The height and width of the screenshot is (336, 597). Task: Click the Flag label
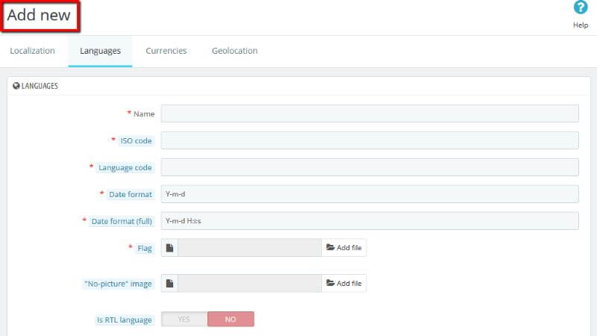tap(145, 249)
